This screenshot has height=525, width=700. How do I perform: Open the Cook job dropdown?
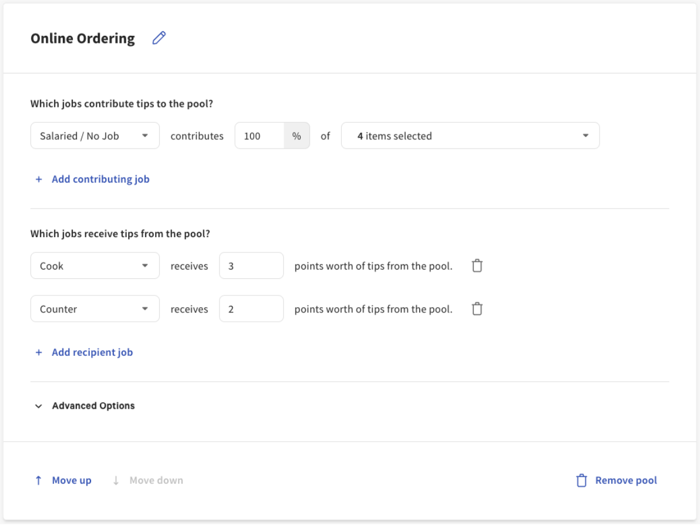coord(95,265)
